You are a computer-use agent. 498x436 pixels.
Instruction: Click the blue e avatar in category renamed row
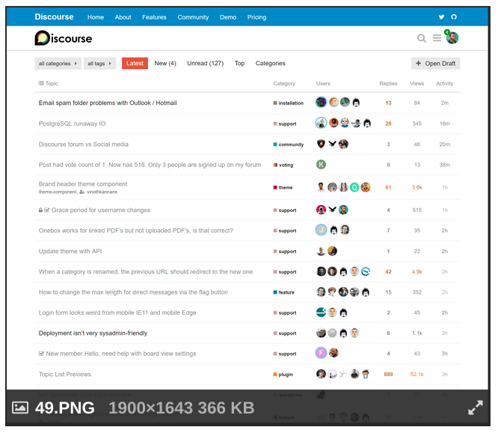(366, 271)
